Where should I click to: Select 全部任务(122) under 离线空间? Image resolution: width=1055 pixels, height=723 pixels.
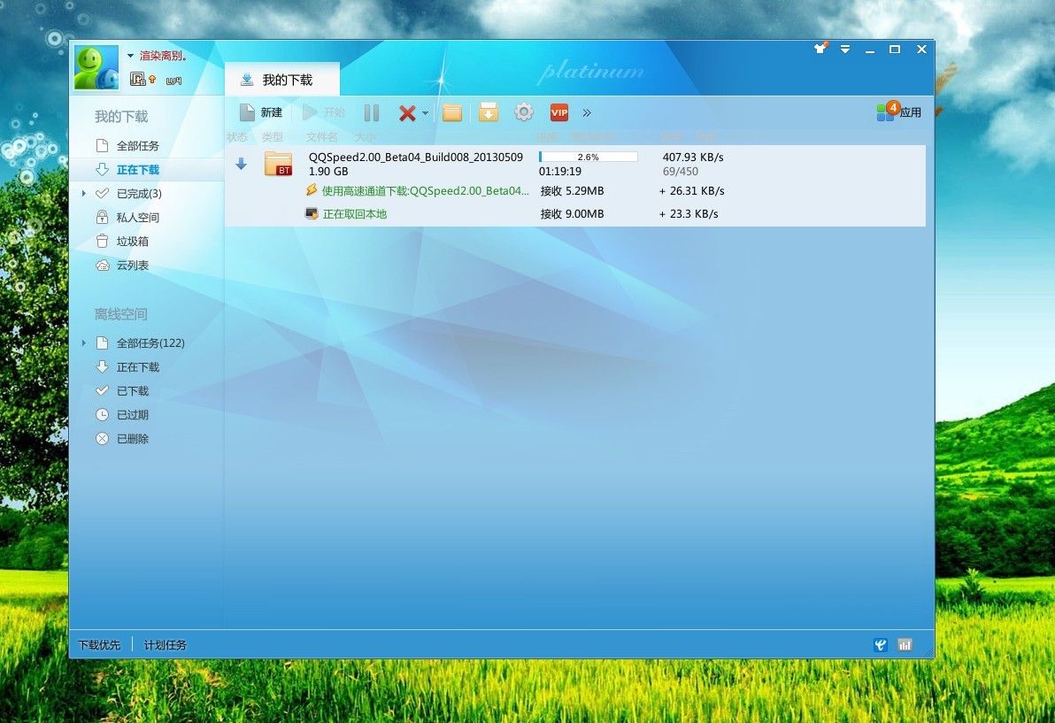pos(150,343)
